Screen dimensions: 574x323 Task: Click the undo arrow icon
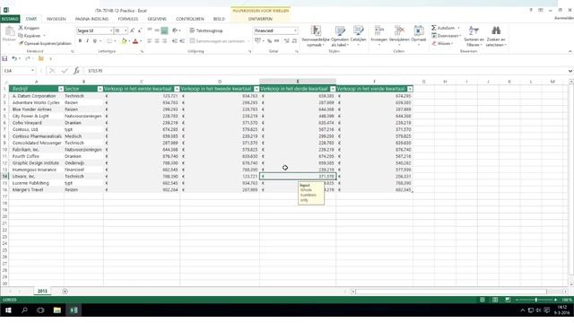pos(14,58)
